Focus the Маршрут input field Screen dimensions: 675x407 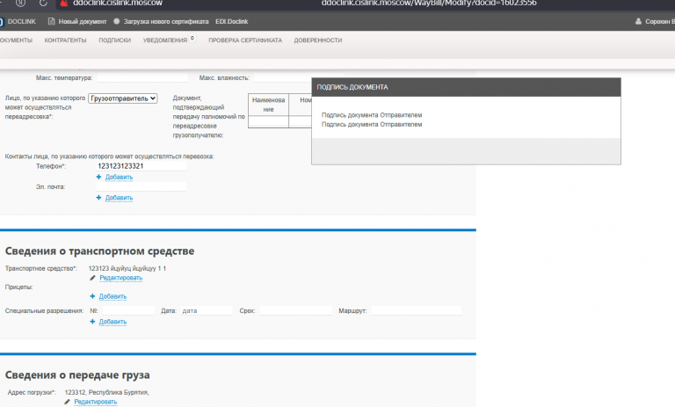(417, 310)
